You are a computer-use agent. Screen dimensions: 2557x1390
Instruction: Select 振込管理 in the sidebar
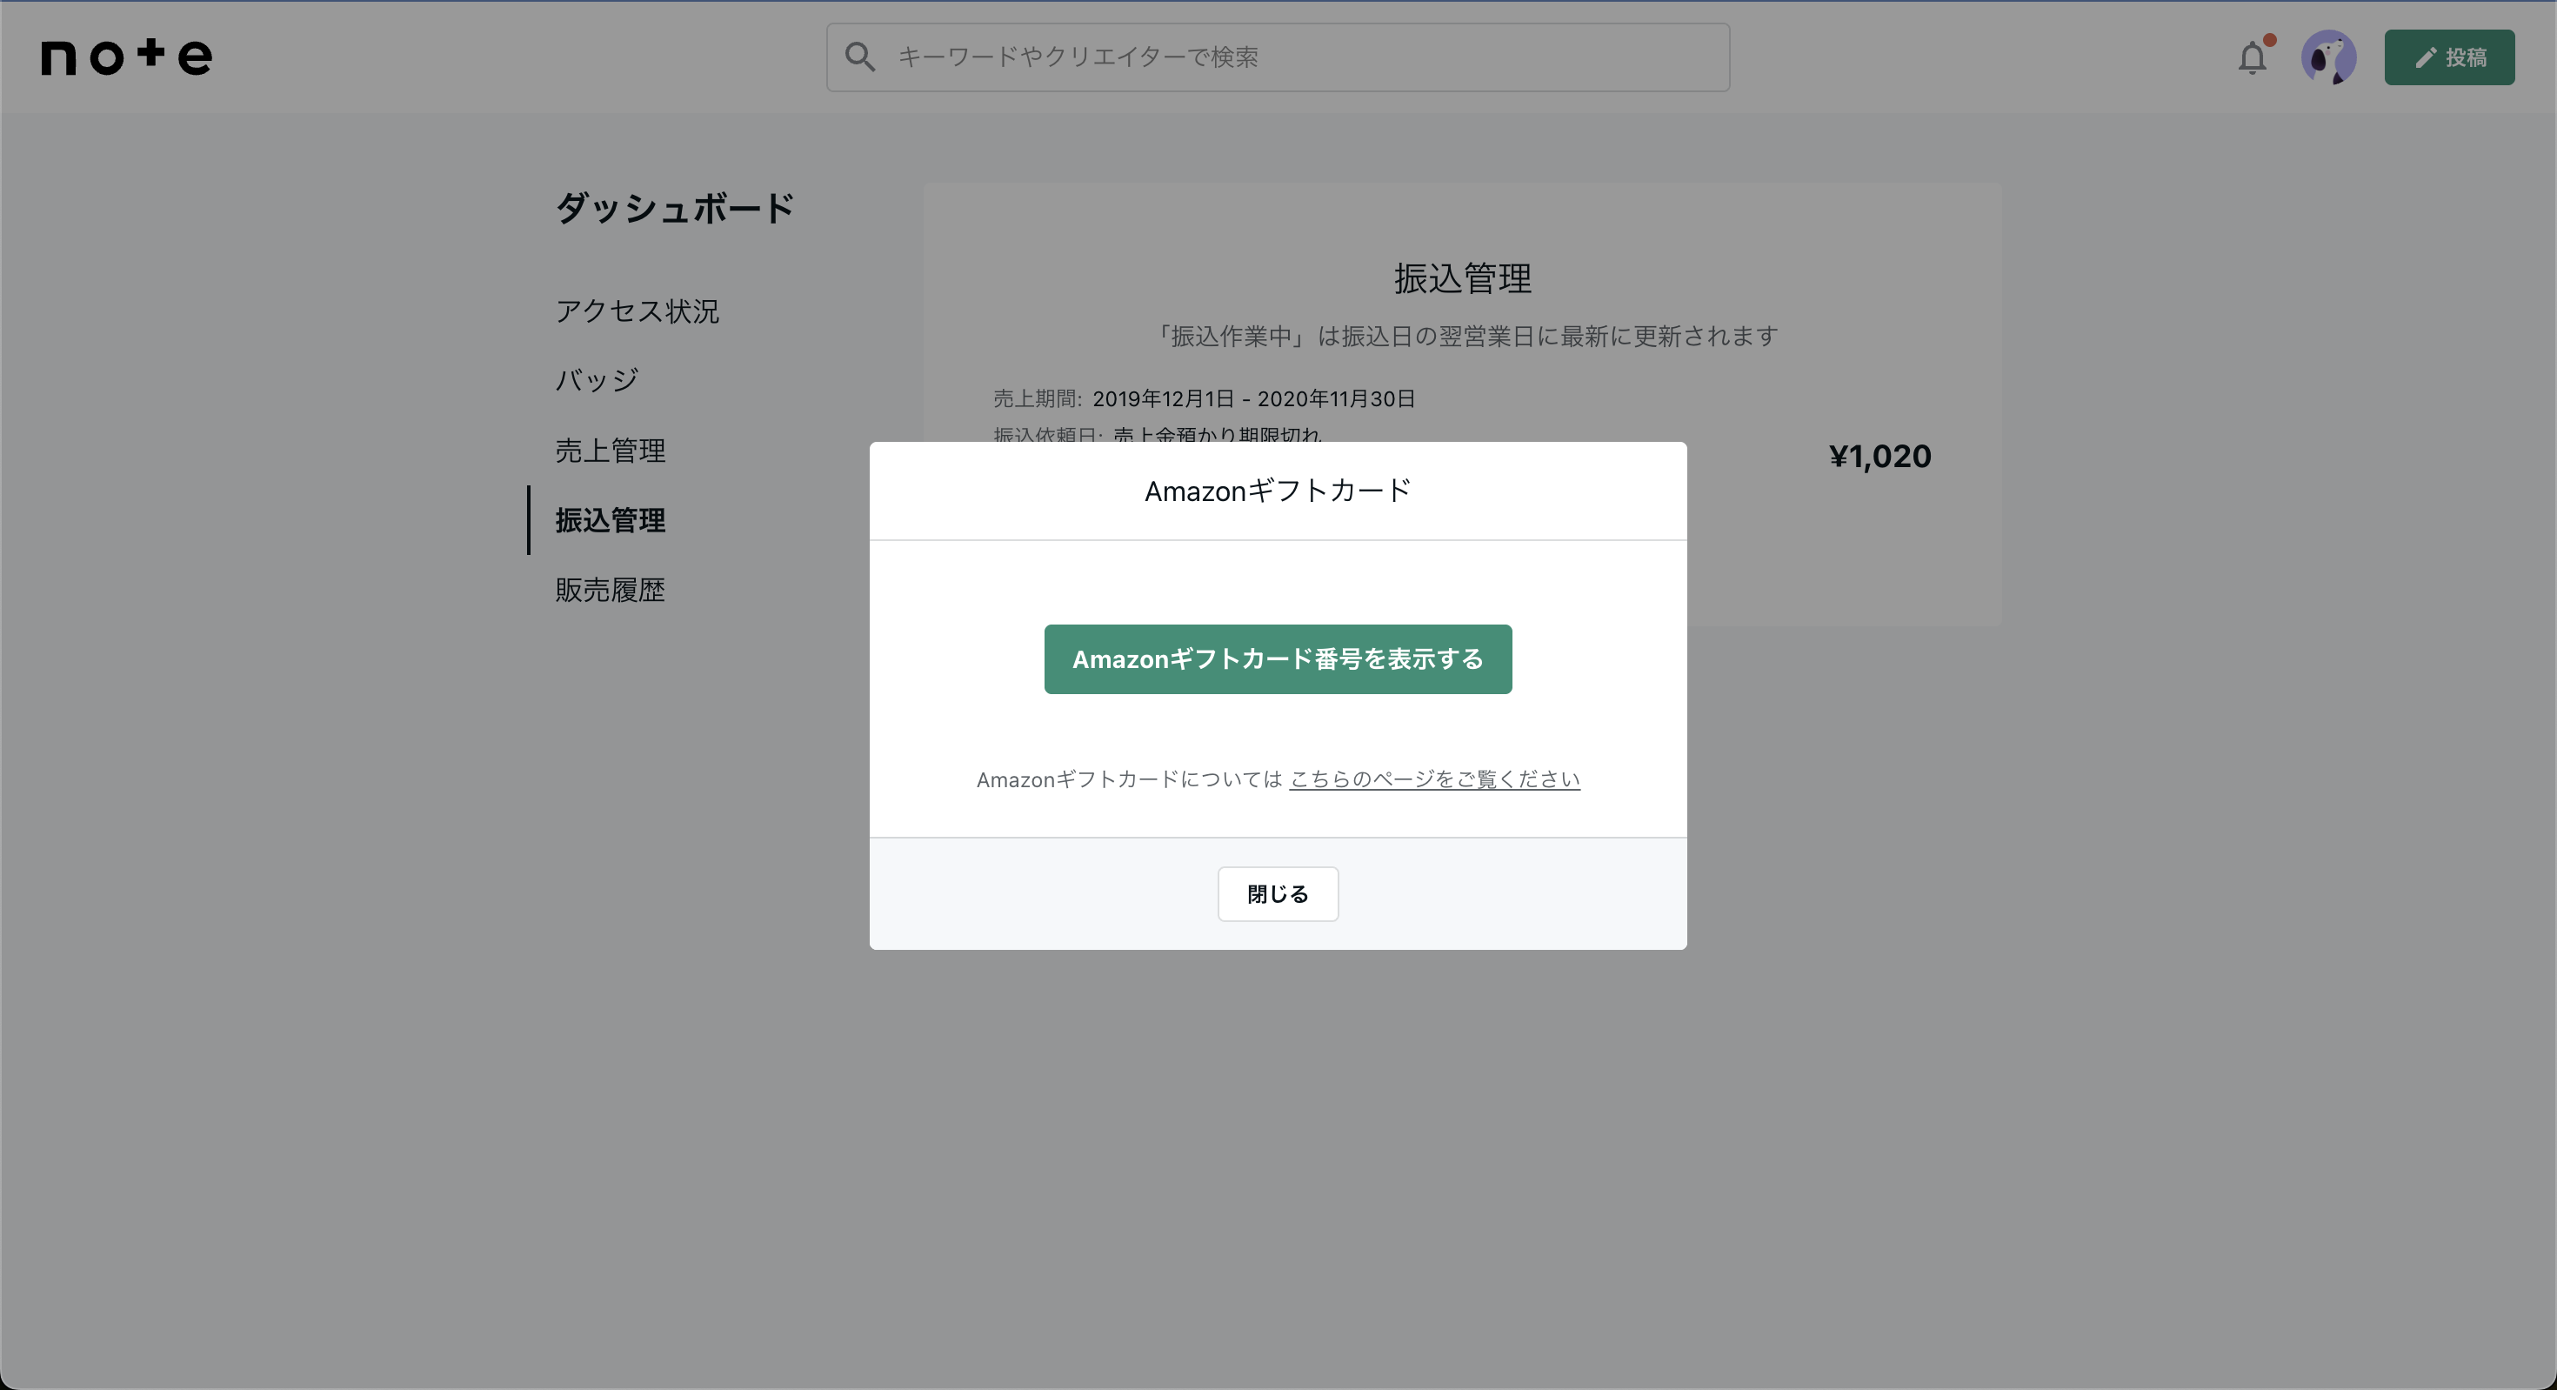click(x=611, y=520)
